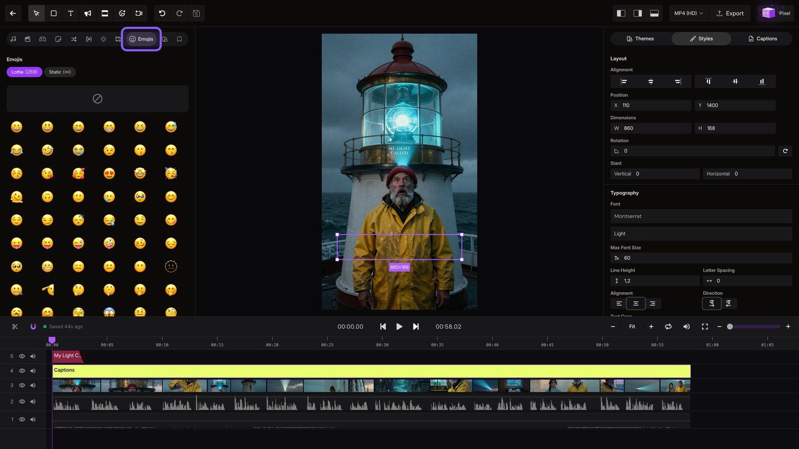Select the Lottie (269) emoji filter

24,72
